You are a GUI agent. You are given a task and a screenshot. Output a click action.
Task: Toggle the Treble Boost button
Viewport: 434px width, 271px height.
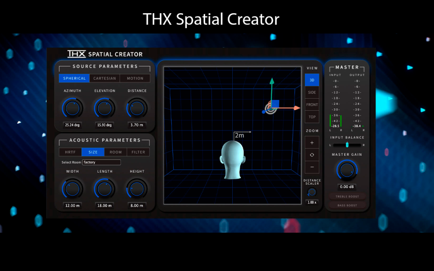pos(347,196)
